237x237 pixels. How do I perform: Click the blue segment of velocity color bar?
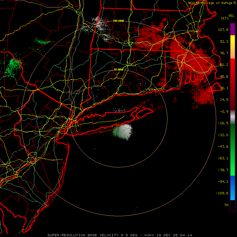click(233, 188)
